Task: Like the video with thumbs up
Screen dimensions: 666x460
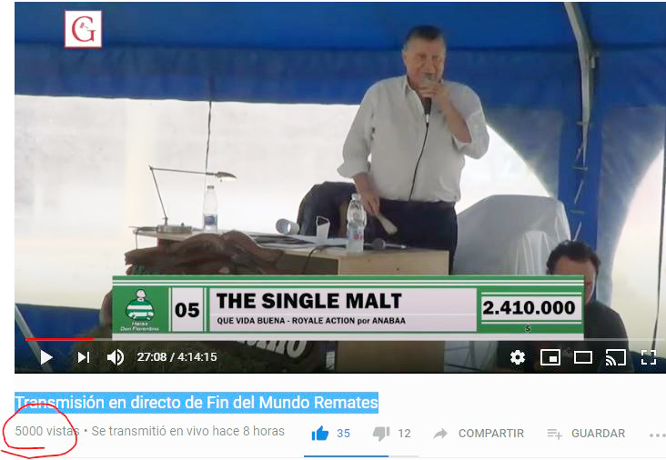Action: (x=320, y=434)
